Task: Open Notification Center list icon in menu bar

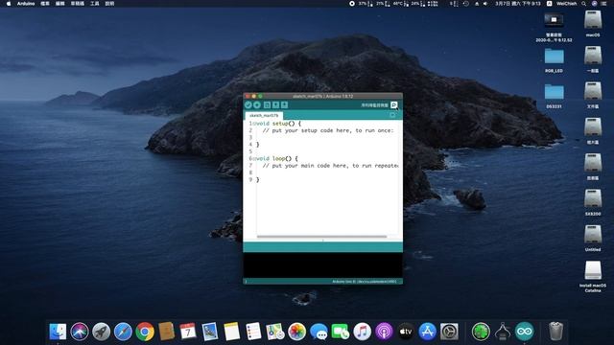Action: (x=603, y=4)
